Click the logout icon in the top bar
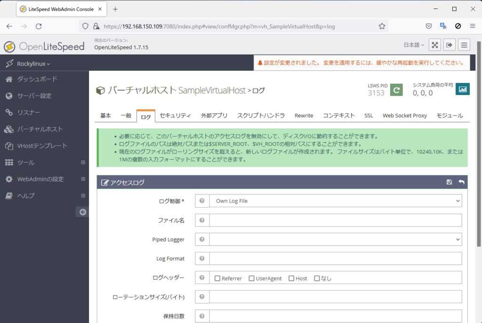This screenshot has width=482, height=323. [450, 45]
